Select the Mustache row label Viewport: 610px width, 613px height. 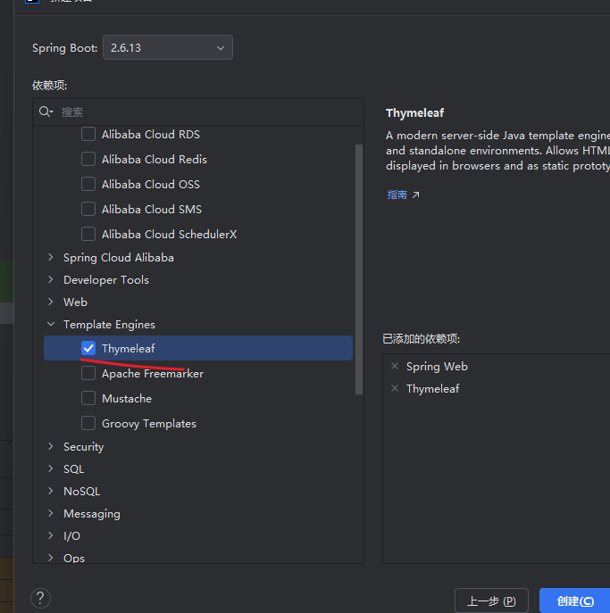click(127, 398)
